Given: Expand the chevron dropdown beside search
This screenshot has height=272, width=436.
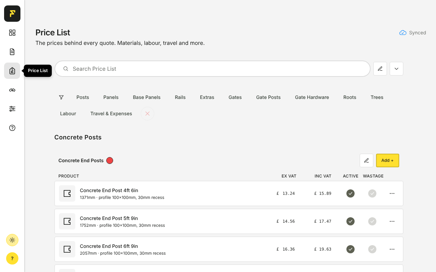Looking at the screenshot, I should pos(396,69).
